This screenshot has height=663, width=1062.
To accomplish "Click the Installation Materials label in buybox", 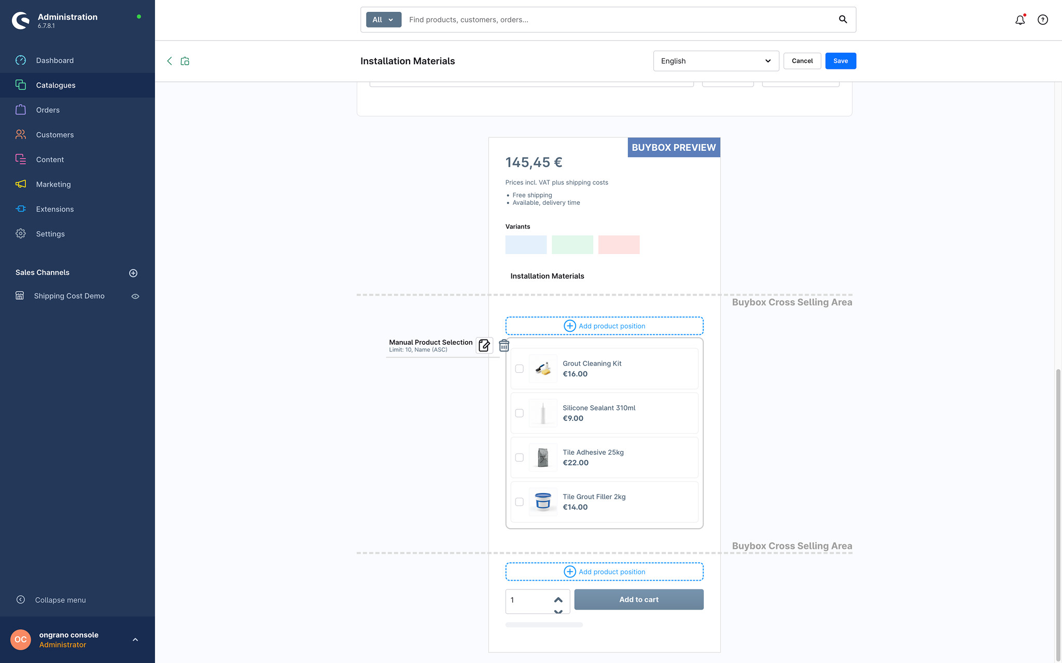I will click(547, 276).
